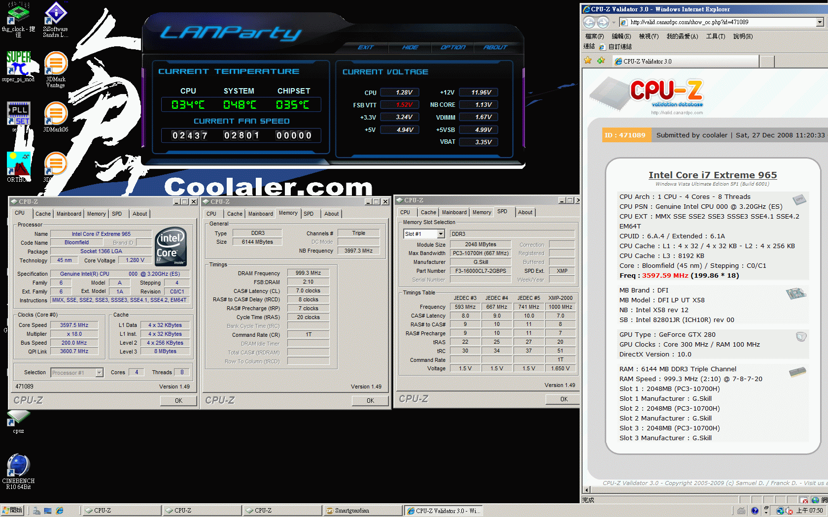Click the add-to-favorites star-plus icon
Viewport: 828px width, 517px height.
click(x=601, y=61)
